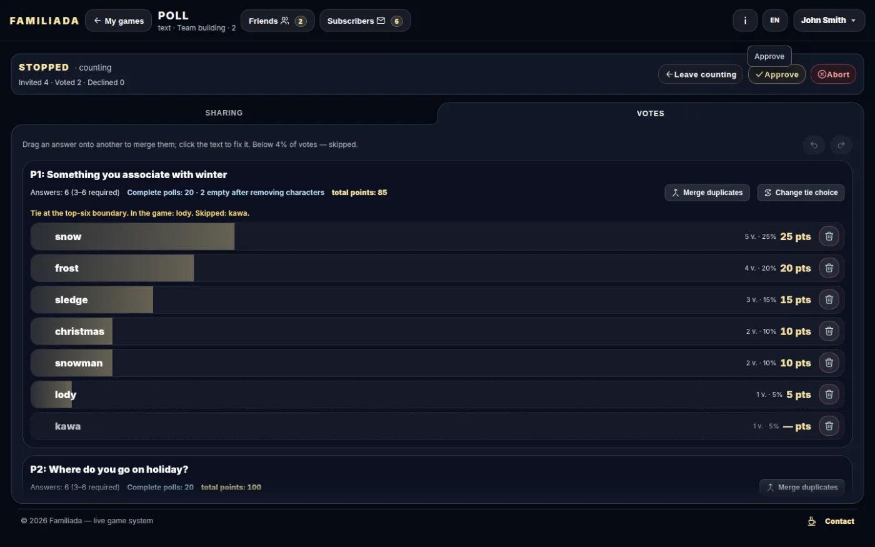The height and width of the screenshot is (547, 875).
Task: Click the 'total points: 85' label
Action: click(359, 193)
